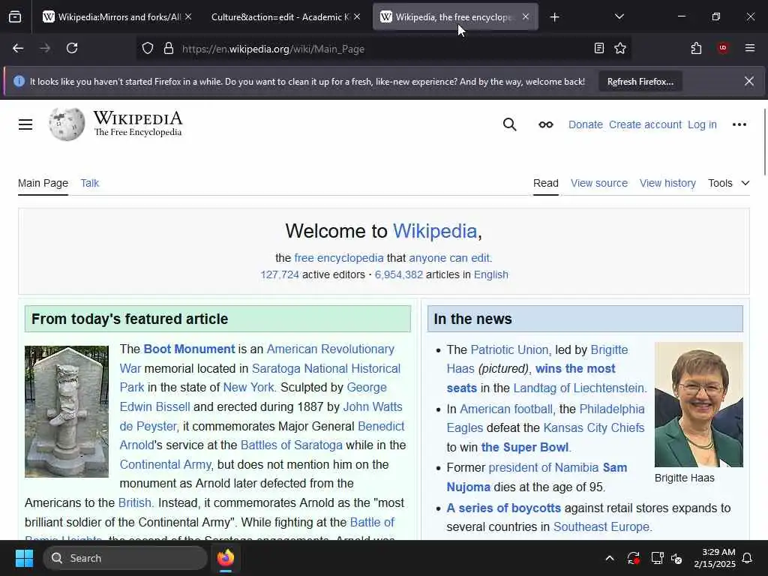Close the Mirrors and forks tab

188,16
